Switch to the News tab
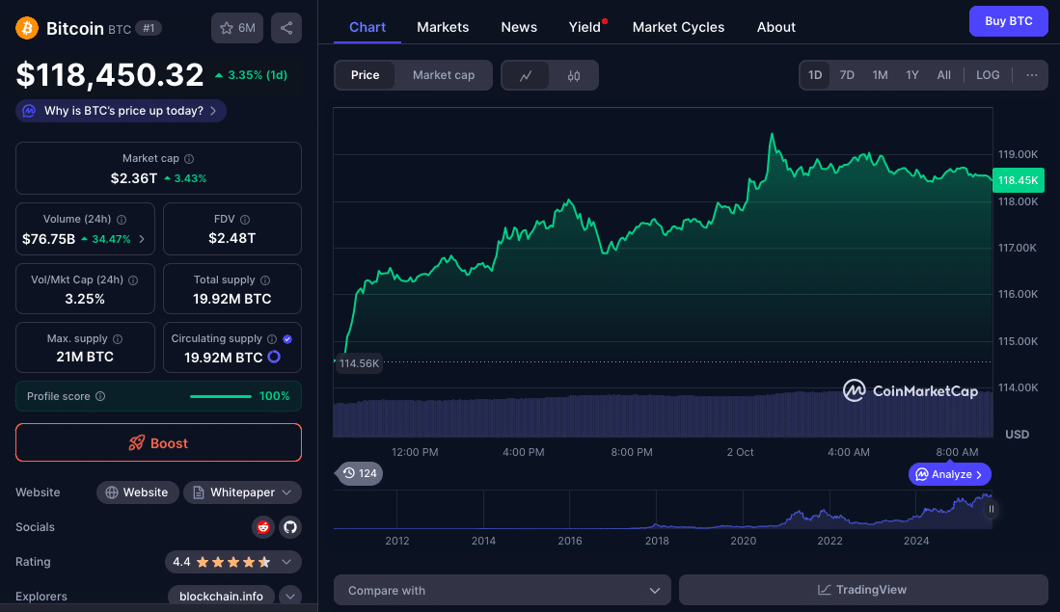The image size is (1060, 612). [519, 27]
